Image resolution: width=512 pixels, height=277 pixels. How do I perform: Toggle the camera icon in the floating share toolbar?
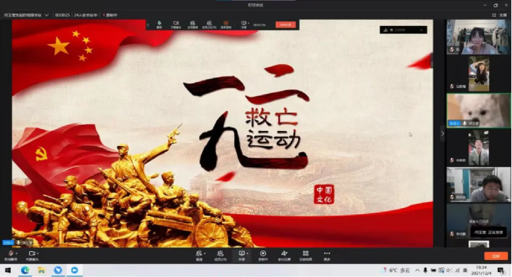tap(176, 23)
